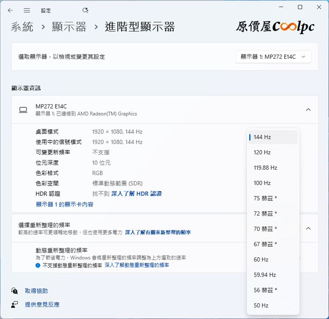Select 120 Hz refresh rate
Viewport: 329px width, 319px height.
262,152
